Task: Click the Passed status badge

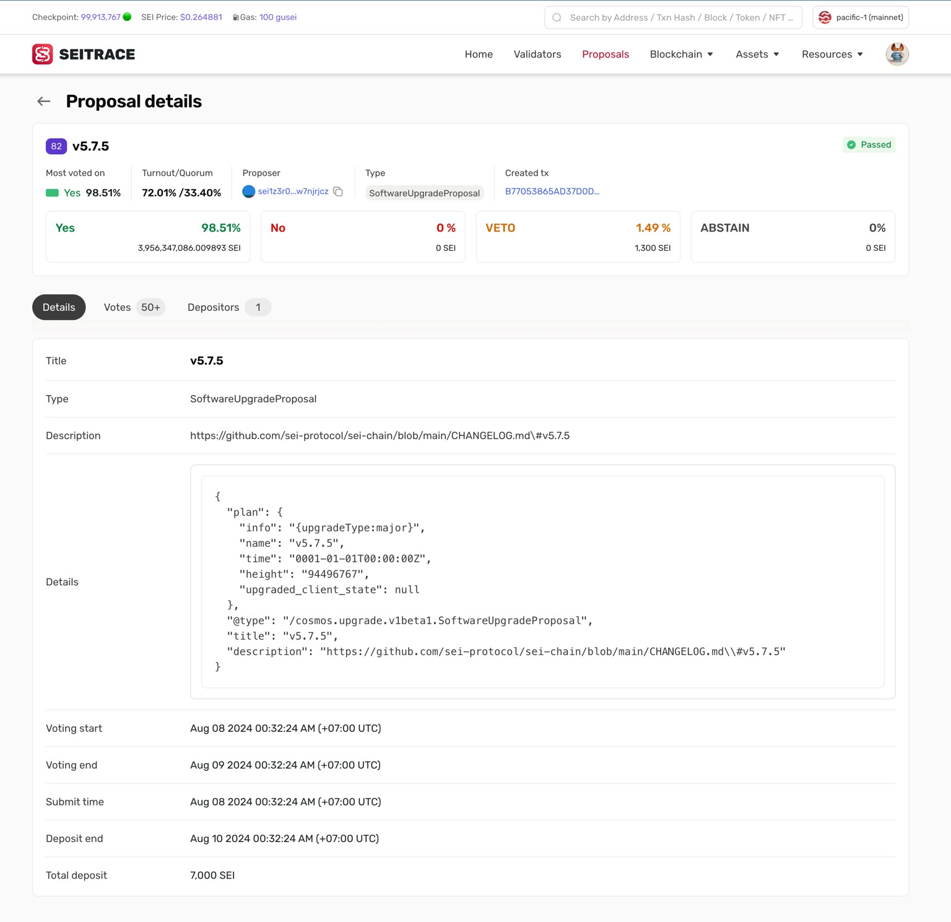Action: (x=869, y=145)
